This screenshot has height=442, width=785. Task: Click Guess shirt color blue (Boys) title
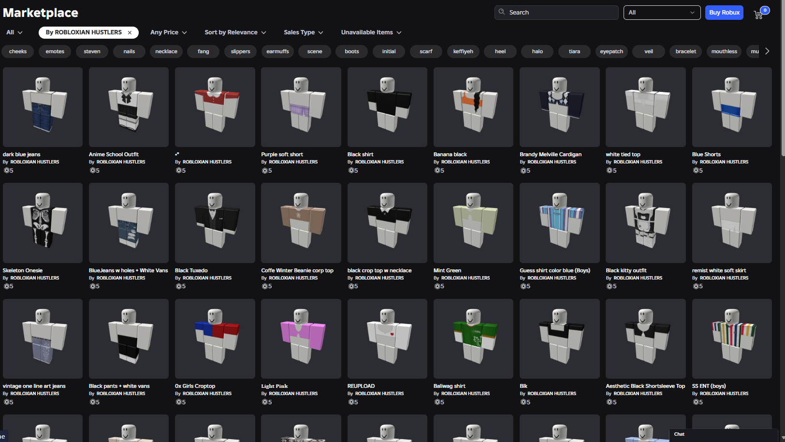[555, 270]
